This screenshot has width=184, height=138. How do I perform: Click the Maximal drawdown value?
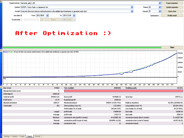[x=113, y=103]
